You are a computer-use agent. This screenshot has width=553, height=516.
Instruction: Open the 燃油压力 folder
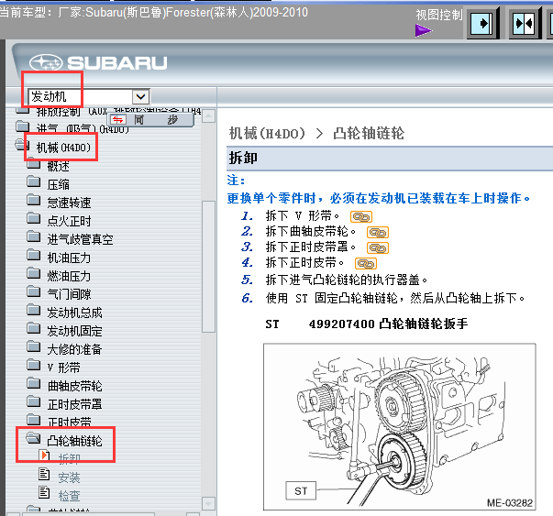69,276
